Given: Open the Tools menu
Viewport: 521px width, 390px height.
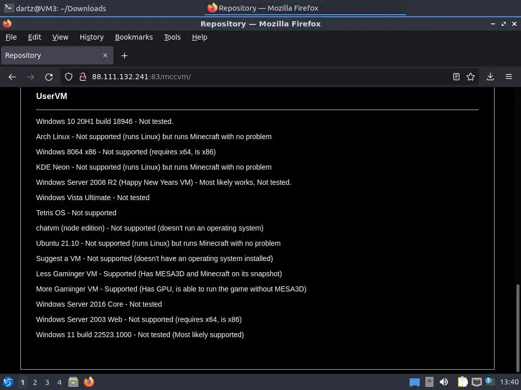Looking at the screenshot, I should 172,37.
